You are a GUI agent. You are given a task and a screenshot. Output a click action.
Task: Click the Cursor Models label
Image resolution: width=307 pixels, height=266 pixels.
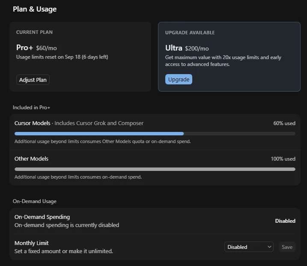(x=32, y=123)
